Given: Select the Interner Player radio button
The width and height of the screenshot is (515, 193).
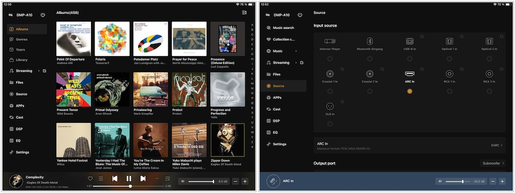Looking at the screenshot, I should (330, 59).
